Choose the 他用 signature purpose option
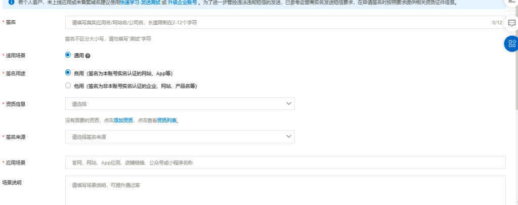The image size is (518, 205). pyautogui.click(x=68, y=86)
